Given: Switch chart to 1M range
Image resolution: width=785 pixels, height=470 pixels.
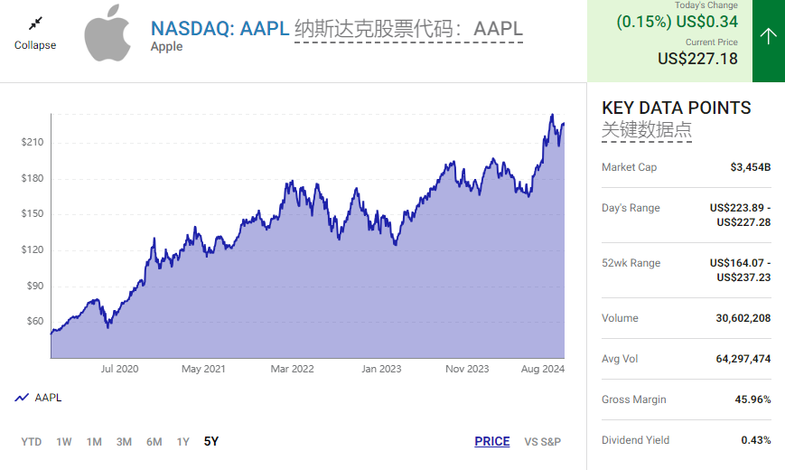Looking at the screenshot, I should (x=94, y=442).
